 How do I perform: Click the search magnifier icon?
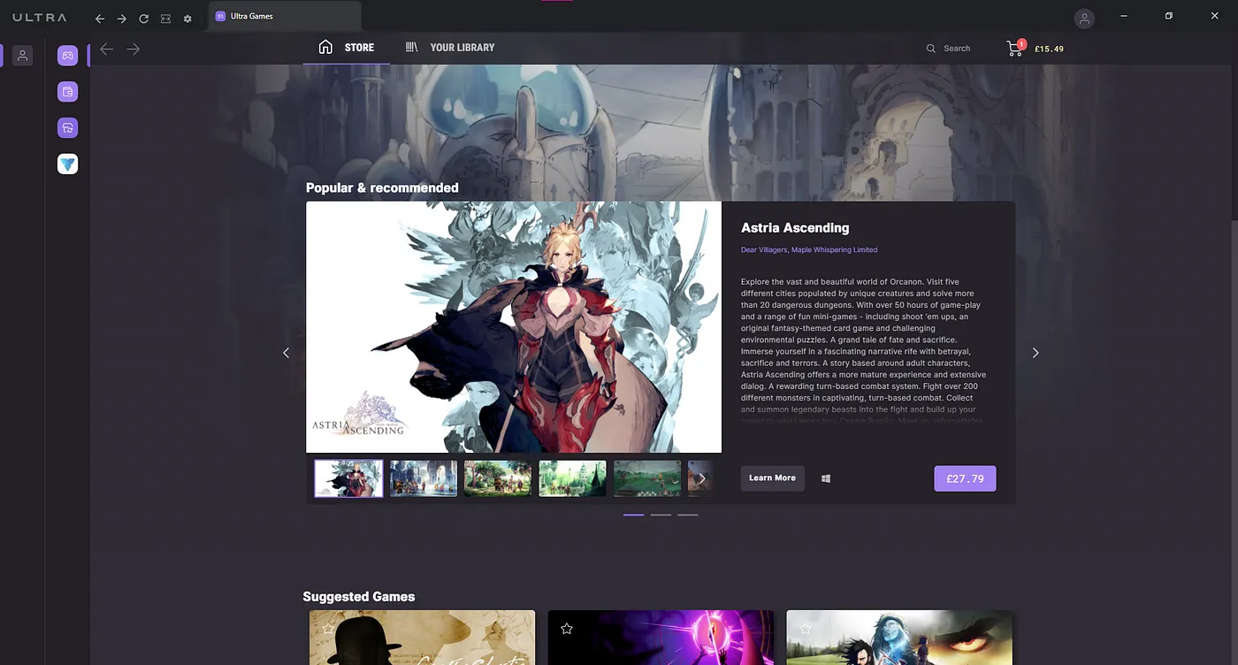930,49
